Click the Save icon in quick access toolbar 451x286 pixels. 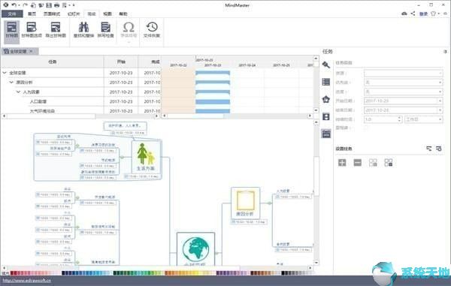(49, 5)
